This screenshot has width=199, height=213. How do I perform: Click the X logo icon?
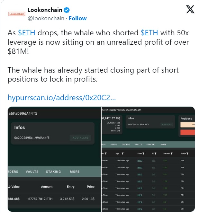[x=190, y=9]
